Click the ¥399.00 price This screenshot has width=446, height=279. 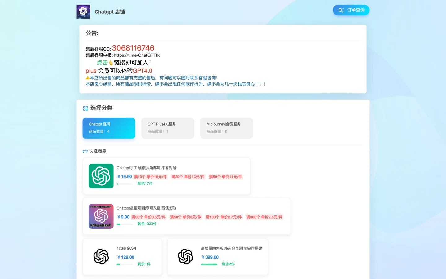[x=210, y=257]
